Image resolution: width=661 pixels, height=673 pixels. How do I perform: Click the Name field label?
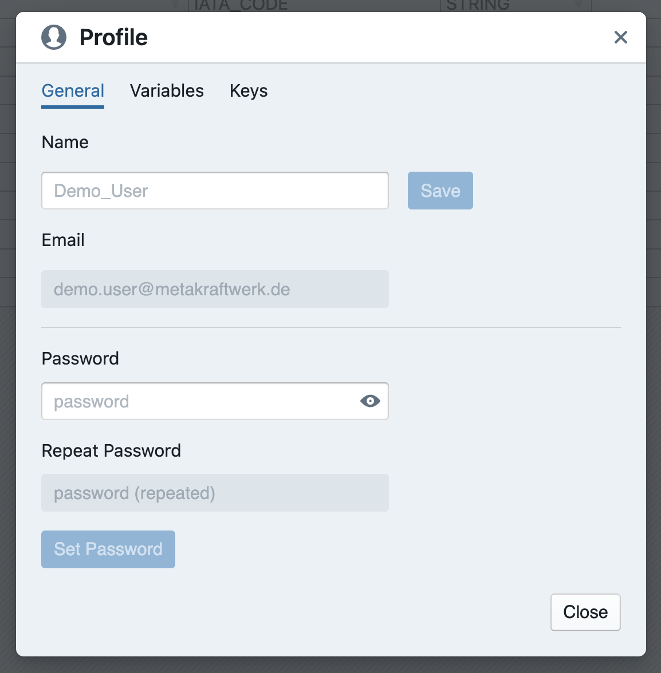tap(65, 142)
